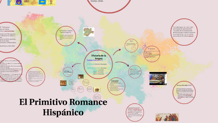The height and width of the screenshot is (123, 218).
Task: Open the Castilla y León map image
Action: pos(89,32)
